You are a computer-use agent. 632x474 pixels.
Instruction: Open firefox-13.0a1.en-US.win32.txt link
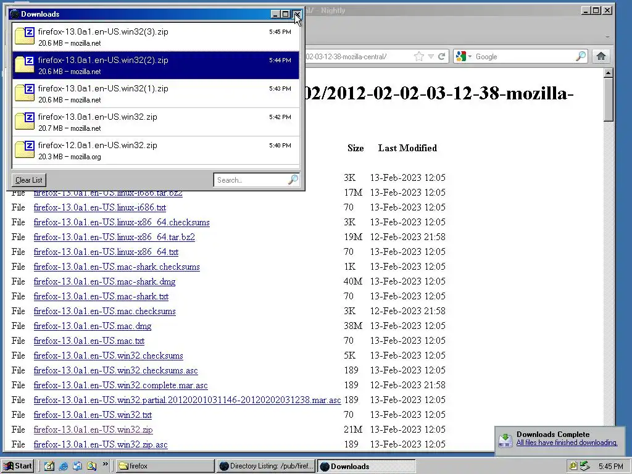[x=93, y=415]
